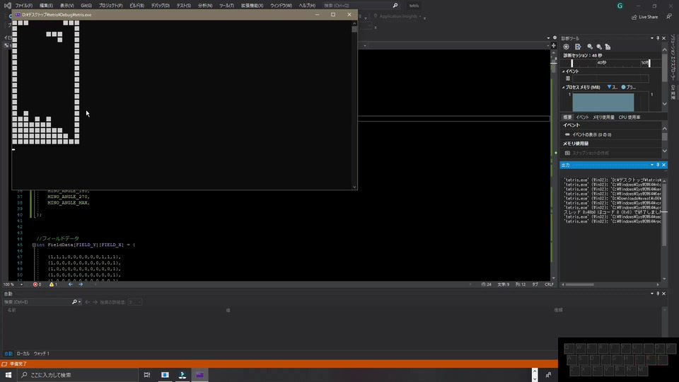This screenshot has width=679, height=382.
Task: Navigate to next issue arrow
Action: coord(81,284)
